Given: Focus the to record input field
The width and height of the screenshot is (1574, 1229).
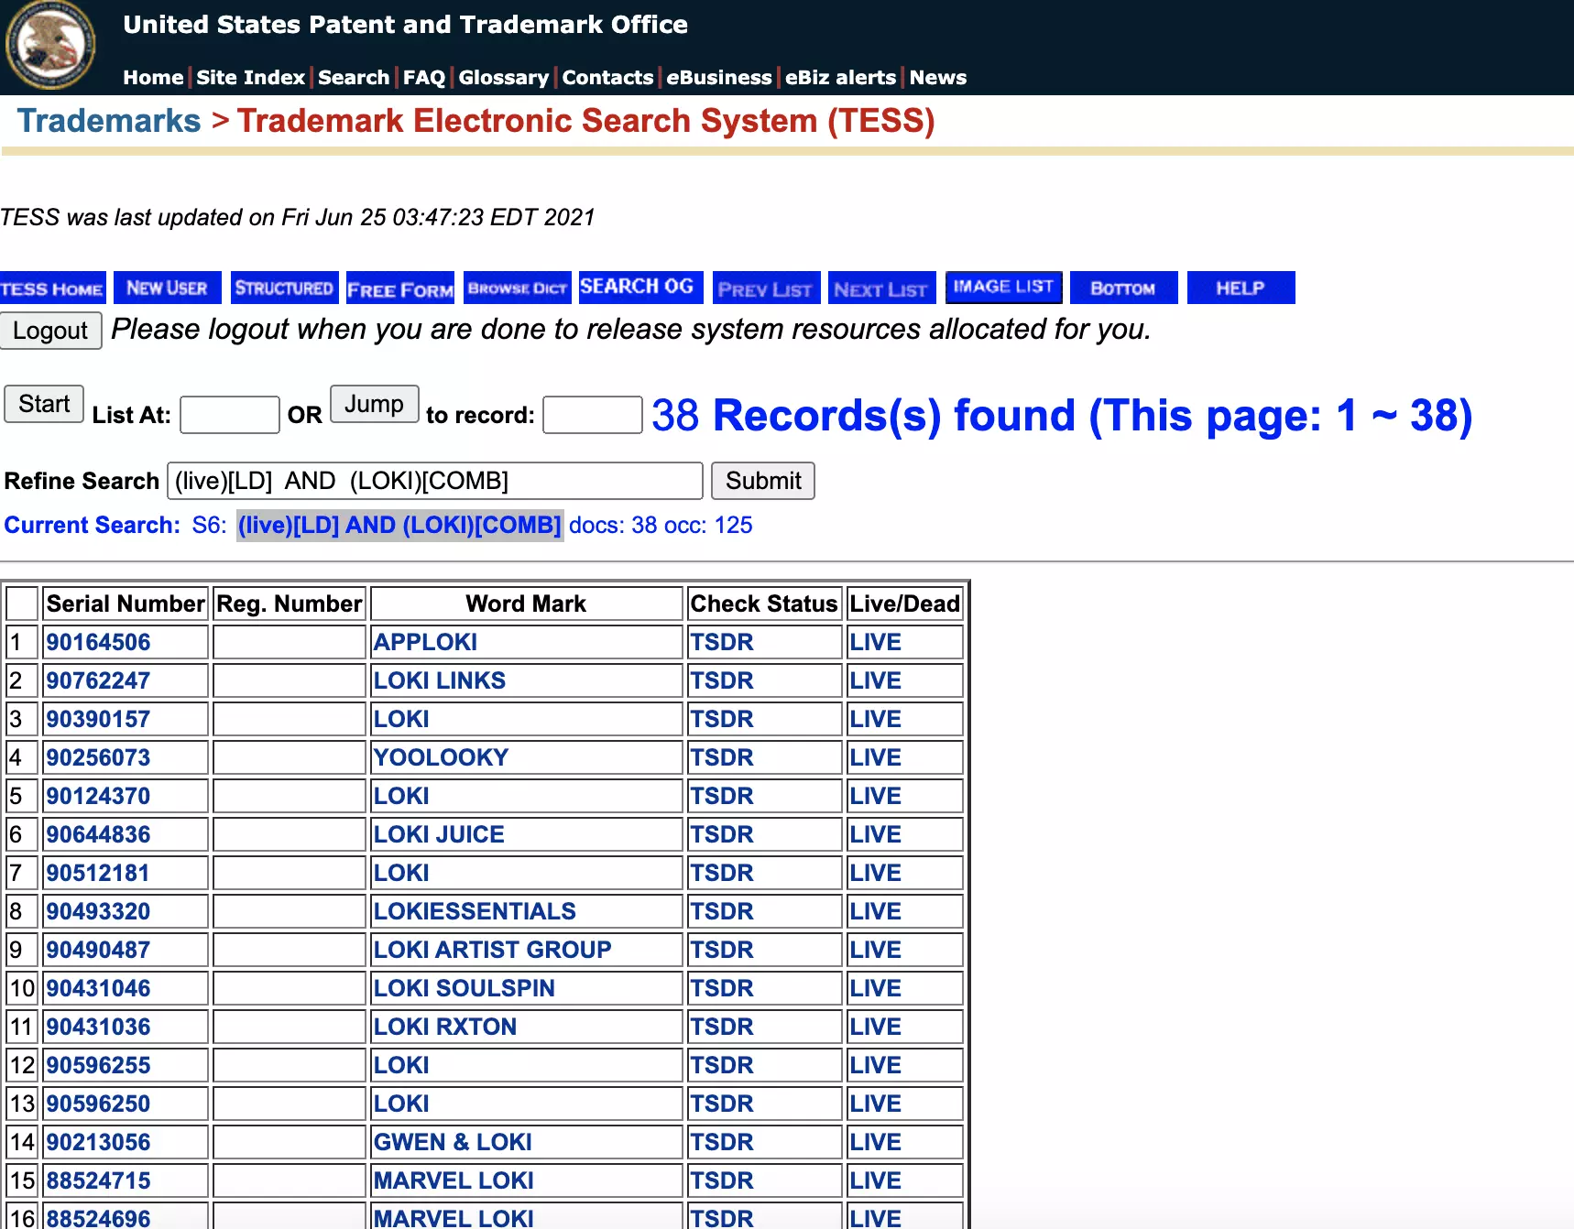Looking at the screenshot, I should pyautogui.click(x=593, y=415).
